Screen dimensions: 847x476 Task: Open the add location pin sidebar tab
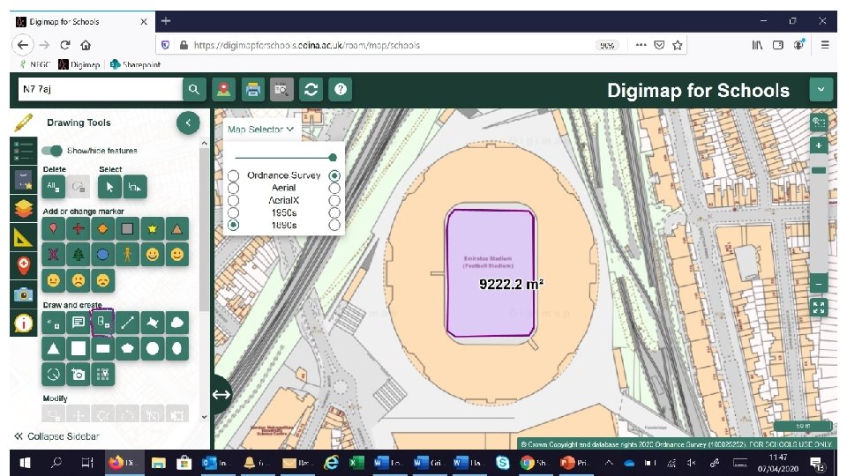tap(23, 265)
